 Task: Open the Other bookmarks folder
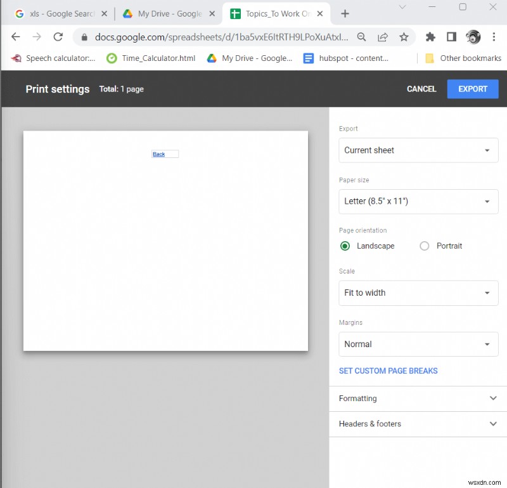pos(463,58)
